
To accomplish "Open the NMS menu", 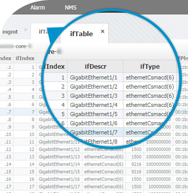I will (x=71, y=8).
